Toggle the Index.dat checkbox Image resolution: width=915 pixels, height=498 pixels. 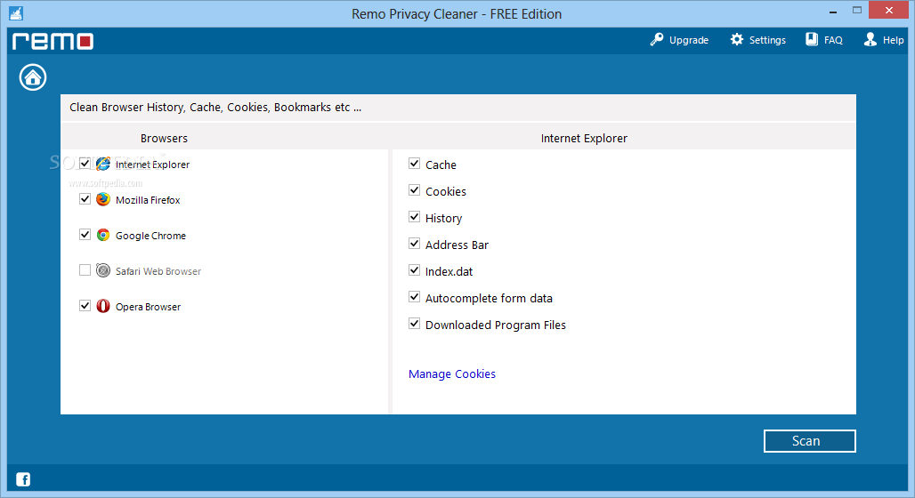point(414,270)
